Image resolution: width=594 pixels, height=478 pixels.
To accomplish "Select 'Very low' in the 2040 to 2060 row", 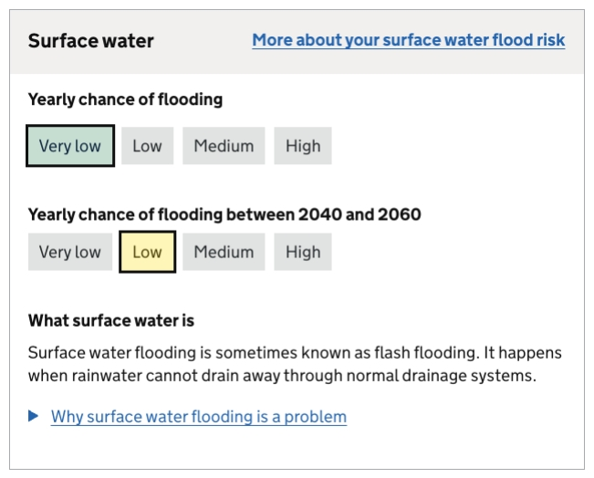I will coord(70,252).
